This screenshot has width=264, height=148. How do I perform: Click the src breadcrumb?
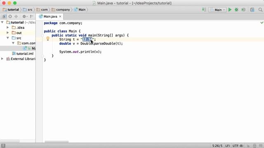(x=28, y=10)
